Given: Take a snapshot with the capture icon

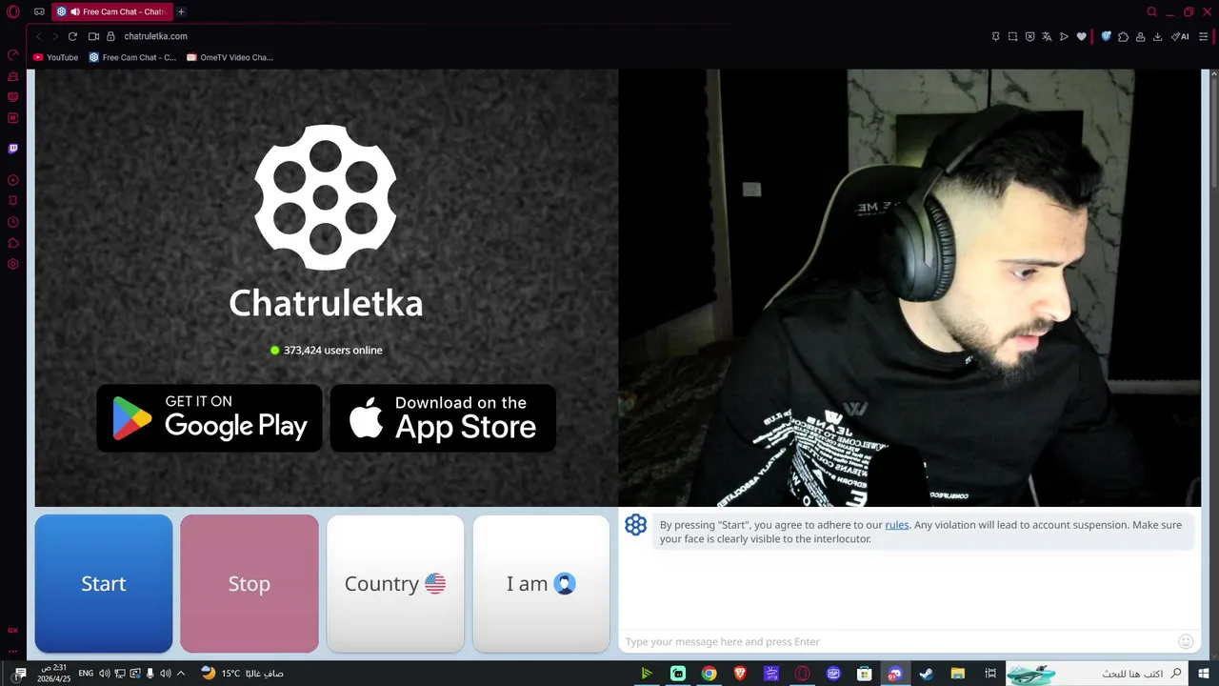Looking at the screenshot, I should point(1012,36).
